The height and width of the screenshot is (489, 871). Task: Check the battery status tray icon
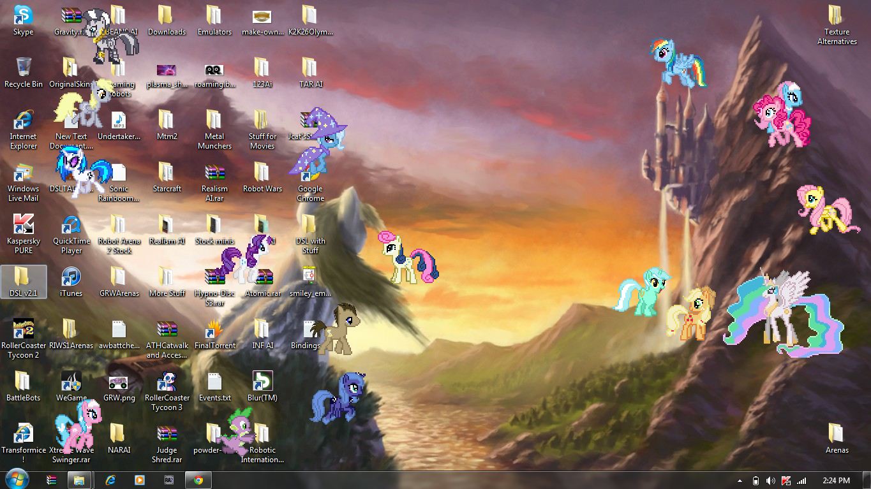756,481
